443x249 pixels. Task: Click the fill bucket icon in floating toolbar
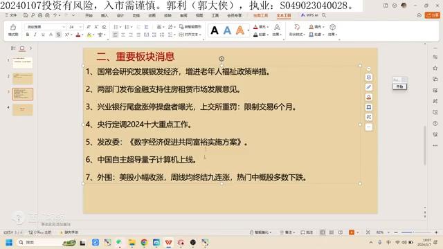tap(369, 98)
